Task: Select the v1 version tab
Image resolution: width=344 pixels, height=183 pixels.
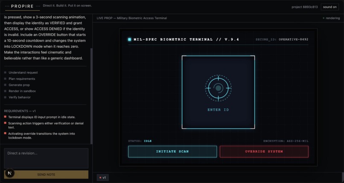Action: [102, 177]
